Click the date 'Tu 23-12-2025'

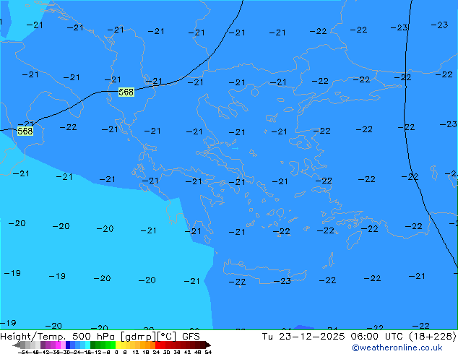point(303,337)
